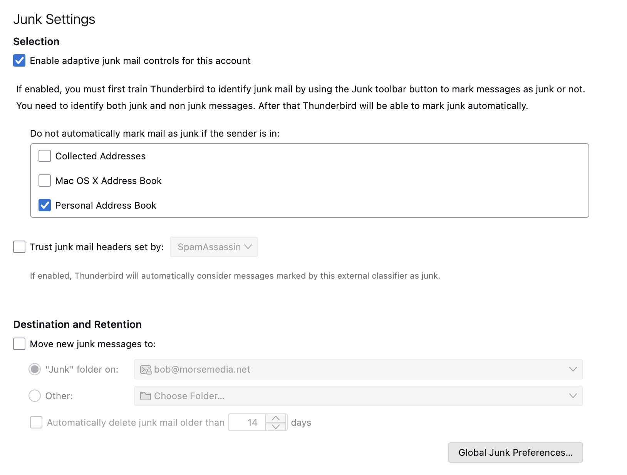The image size is (627, 475).
Task: Select the "Junk" folder on radio button
Action: pos(35,369)
